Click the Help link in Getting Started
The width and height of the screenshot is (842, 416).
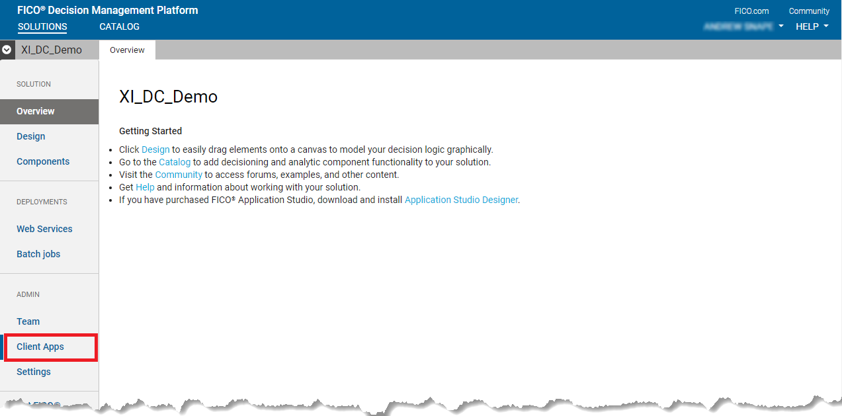[x=145, y=187]
